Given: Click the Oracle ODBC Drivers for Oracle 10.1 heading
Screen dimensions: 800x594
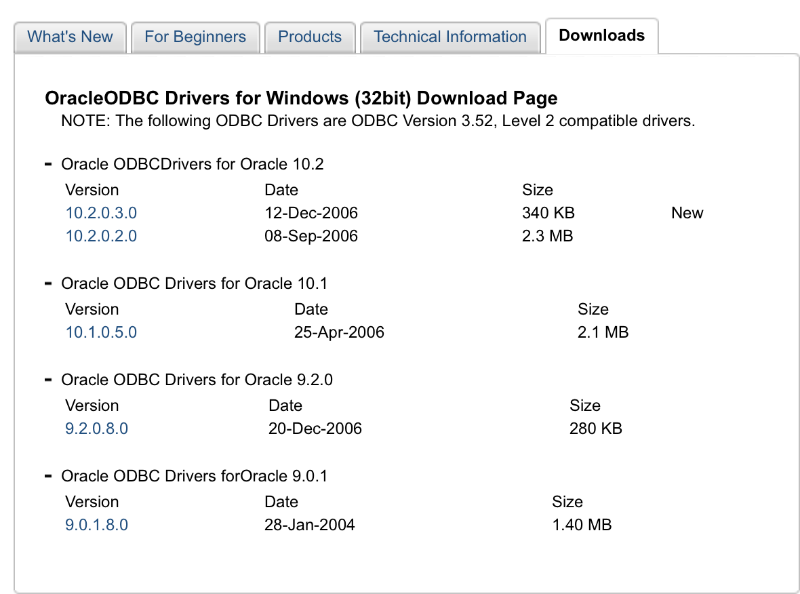Looking at the screenshot, I should 195,283.
